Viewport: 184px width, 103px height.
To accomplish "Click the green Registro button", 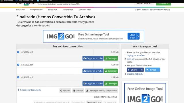I will point(164,4).
